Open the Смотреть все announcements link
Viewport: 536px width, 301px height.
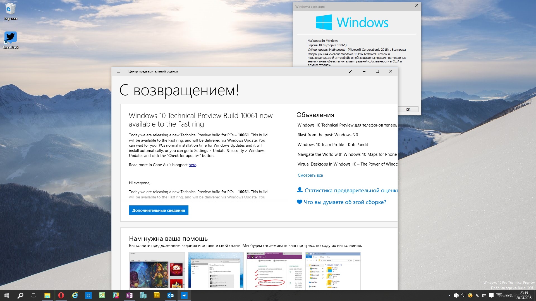(310, 175)
